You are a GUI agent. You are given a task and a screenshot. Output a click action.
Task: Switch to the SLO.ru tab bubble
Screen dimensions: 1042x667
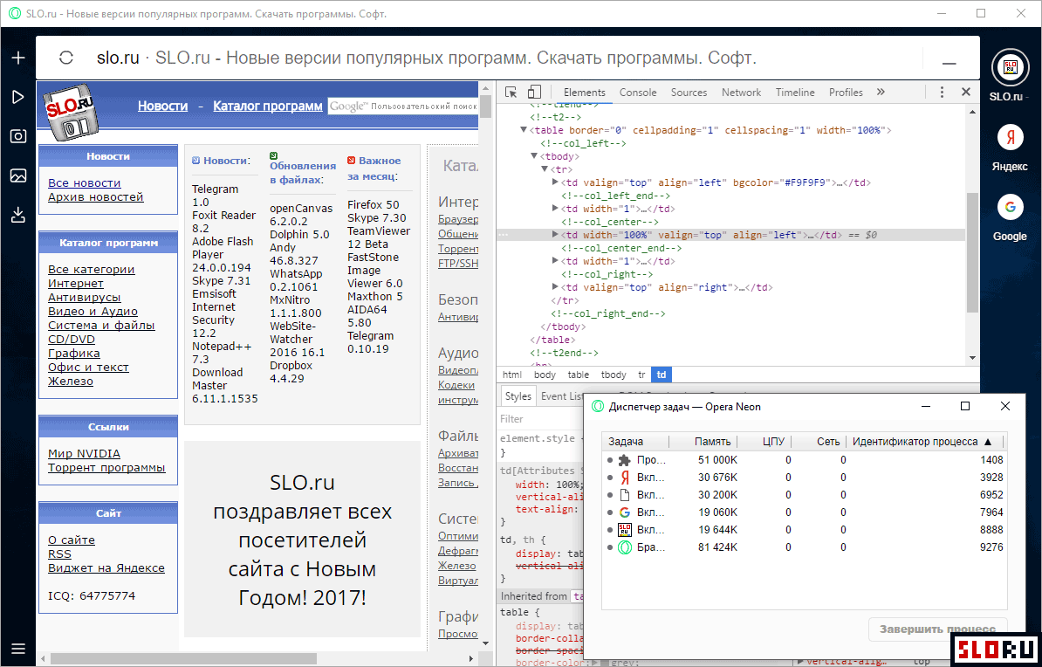(1010, 67)
